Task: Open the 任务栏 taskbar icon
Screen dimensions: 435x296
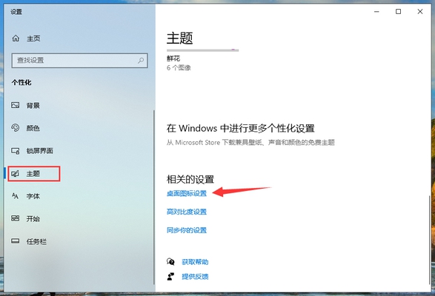Action: (16, 241)
